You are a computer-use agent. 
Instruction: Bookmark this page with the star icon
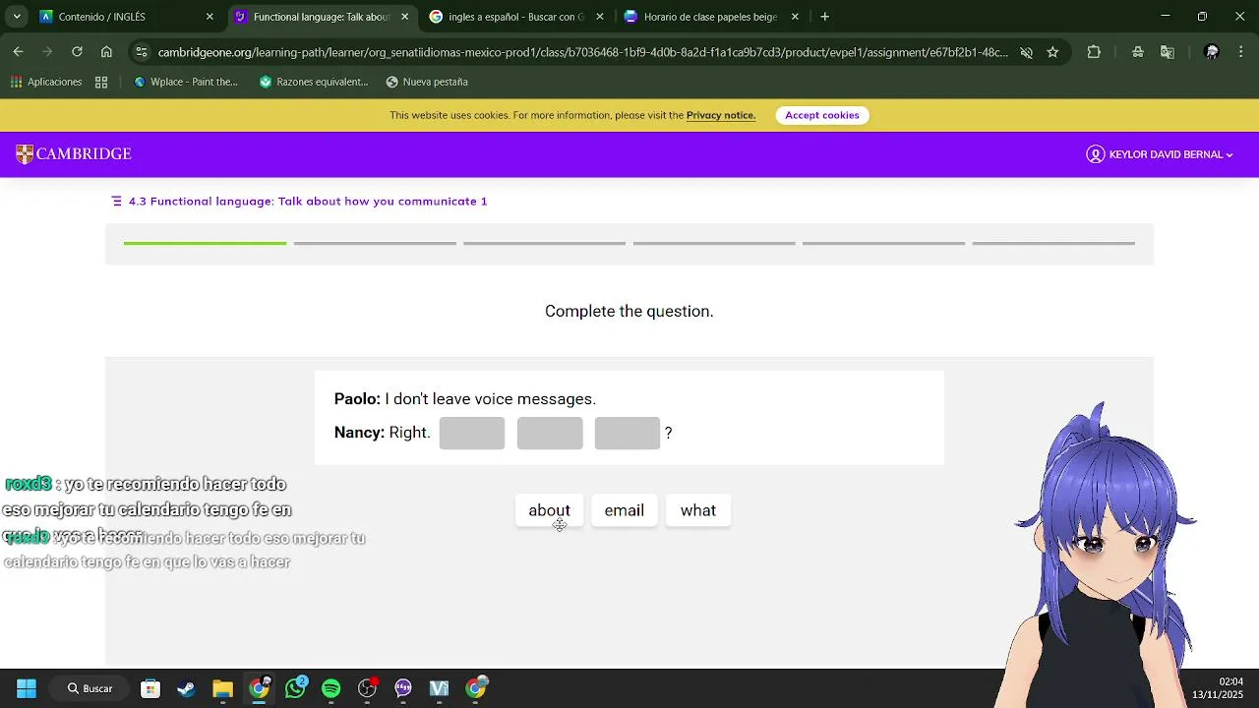1052,52
